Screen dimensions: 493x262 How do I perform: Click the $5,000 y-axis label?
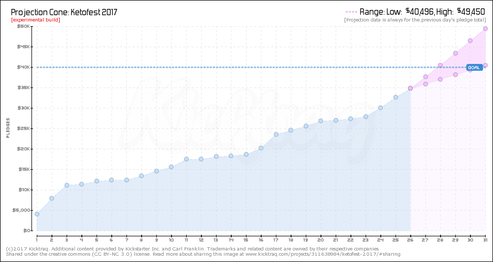pos(23,210)
